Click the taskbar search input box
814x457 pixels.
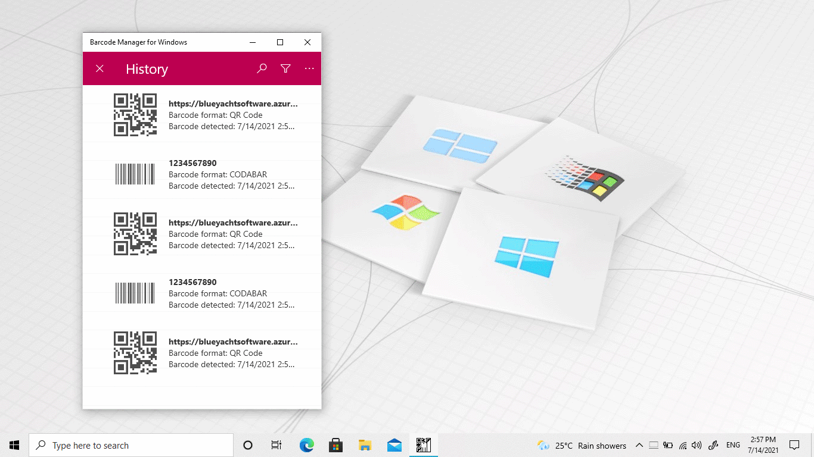[x=131, y=445]
